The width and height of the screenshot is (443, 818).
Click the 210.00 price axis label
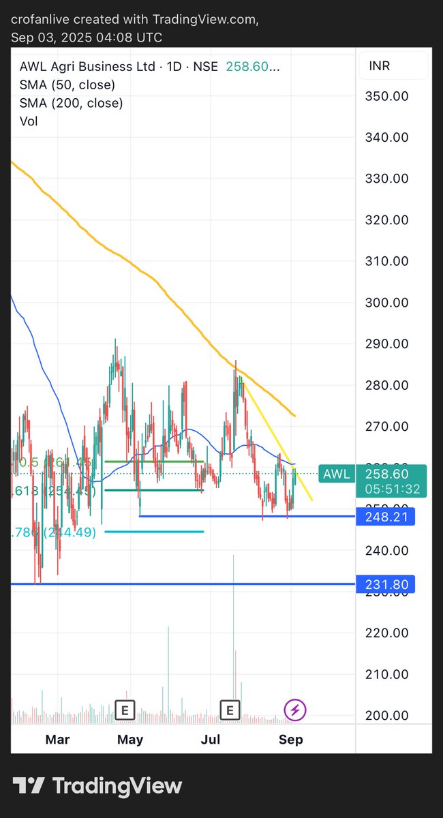tap(387, 674)
